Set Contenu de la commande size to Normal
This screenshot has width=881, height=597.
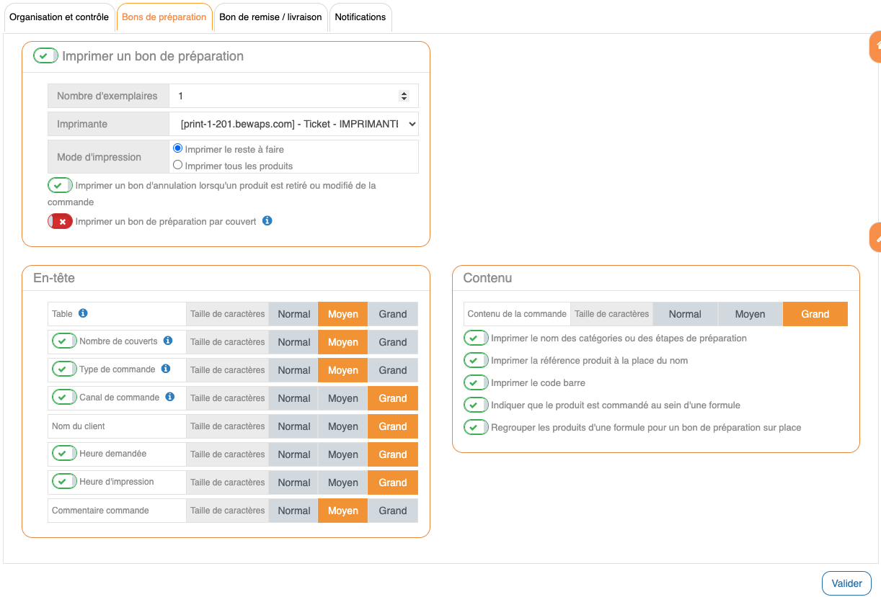point(685,314)
